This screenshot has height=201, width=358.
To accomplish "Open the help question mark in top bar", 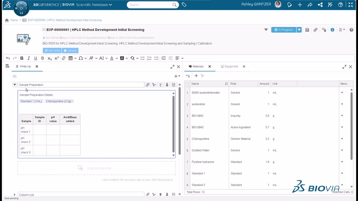I will tap(340, 4).
